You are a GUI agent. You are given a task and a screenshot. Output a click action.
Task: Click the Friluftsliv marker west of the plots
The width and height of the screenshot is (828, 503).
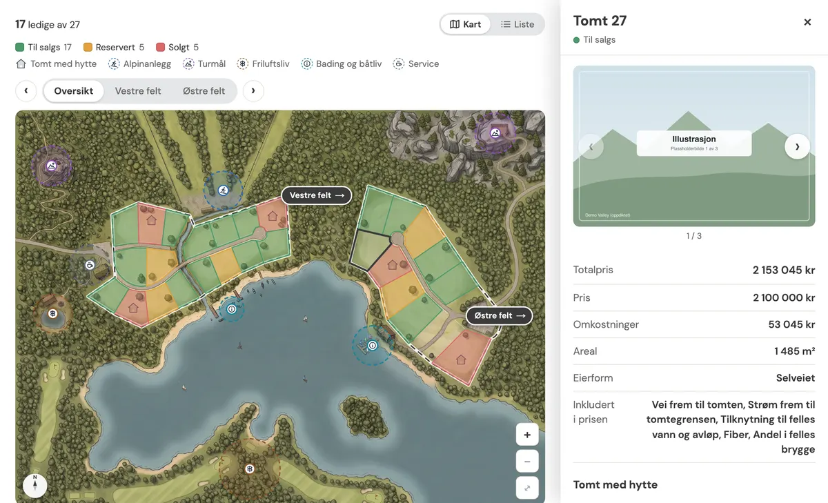(x=52, y=313)
